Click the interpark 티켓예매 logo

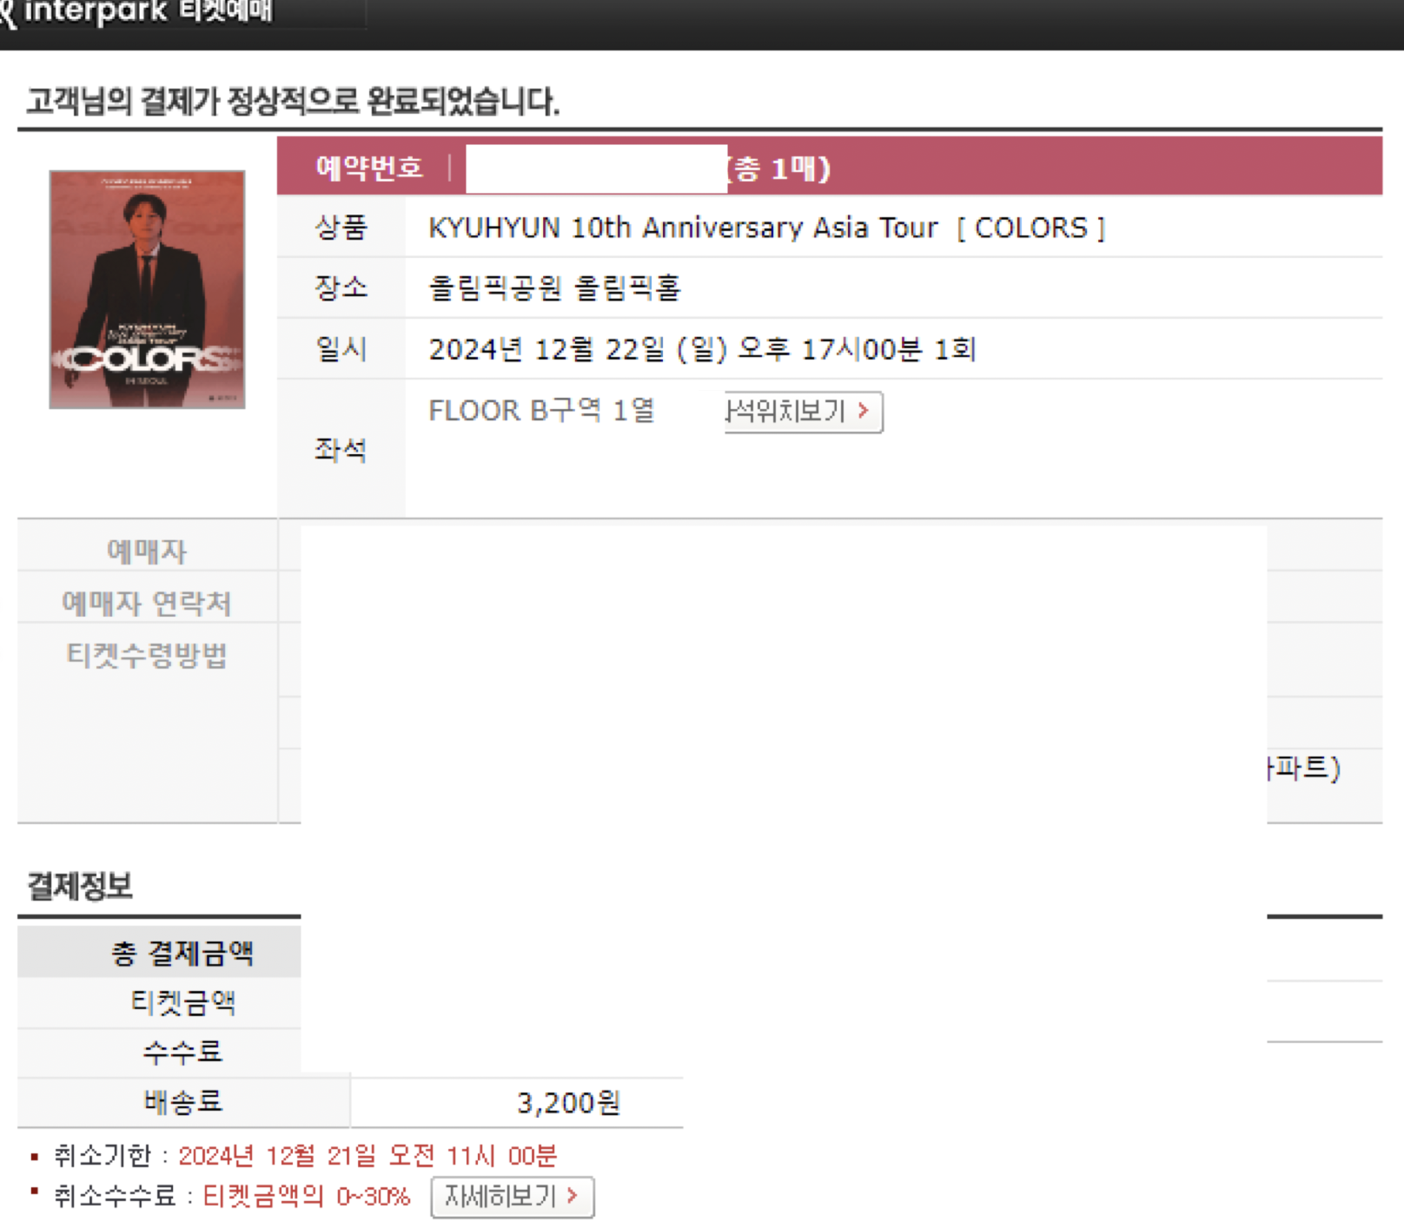(x=136, y=12)
